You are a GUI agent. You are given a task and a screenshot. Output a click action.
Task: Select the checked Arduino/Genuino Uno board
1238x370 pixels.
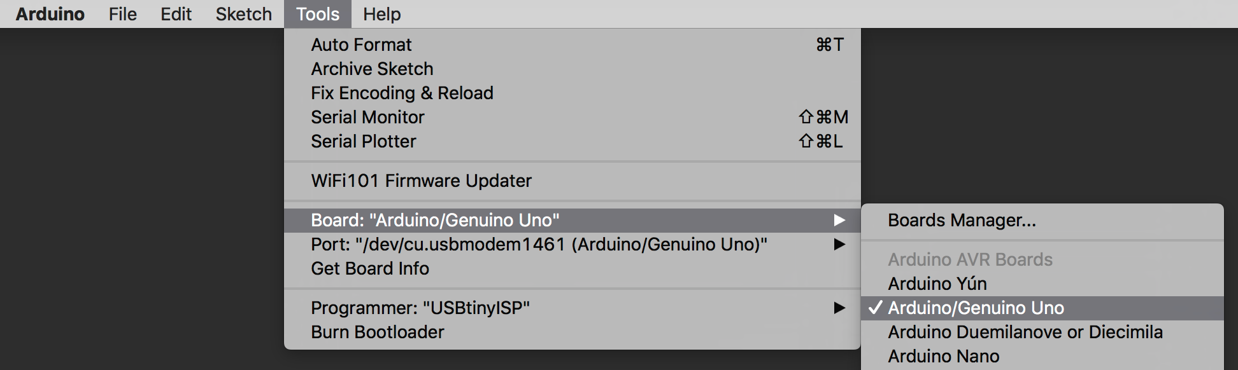click(x=976, y=308)
